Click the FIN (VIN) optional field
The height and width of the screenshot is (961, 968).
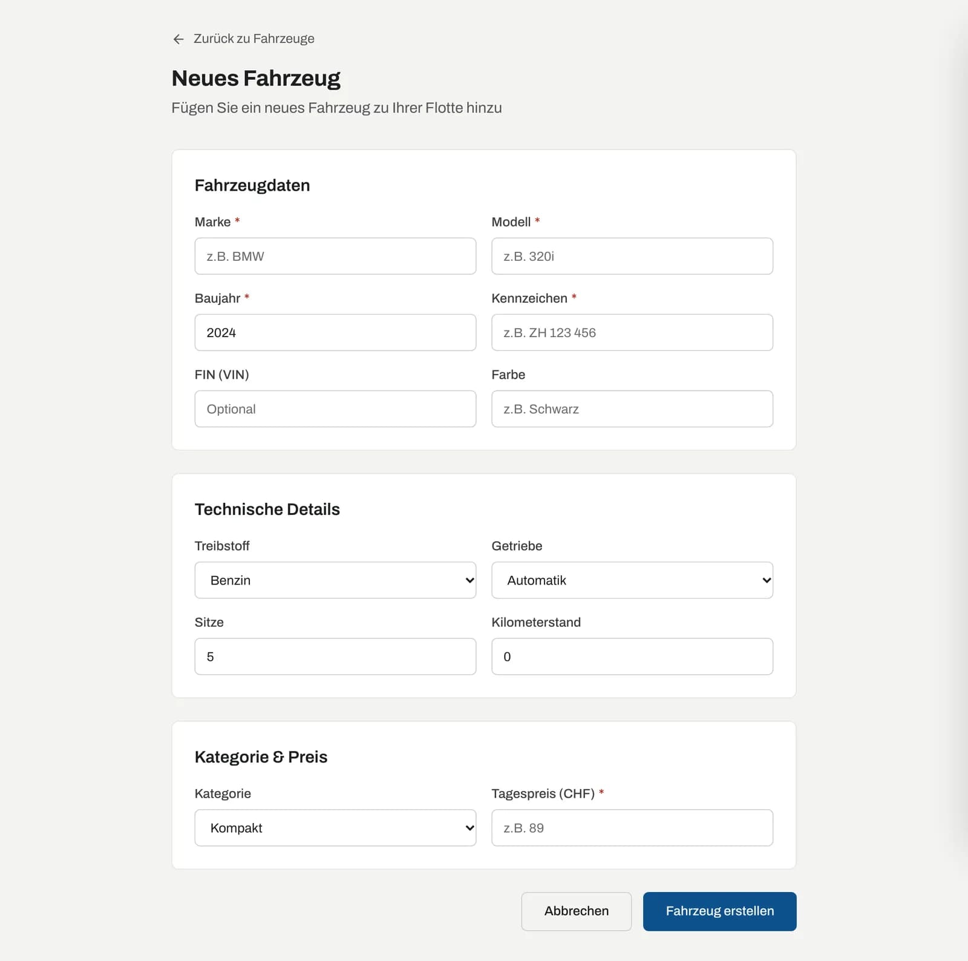(x=335, y=408)
